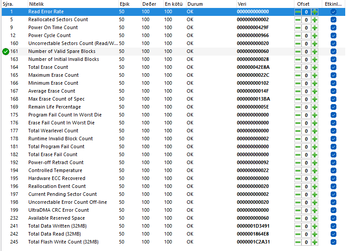
Task: Click OK status in Controlled Temperature row
Action: pyautogui.click(x=190, y=170)
